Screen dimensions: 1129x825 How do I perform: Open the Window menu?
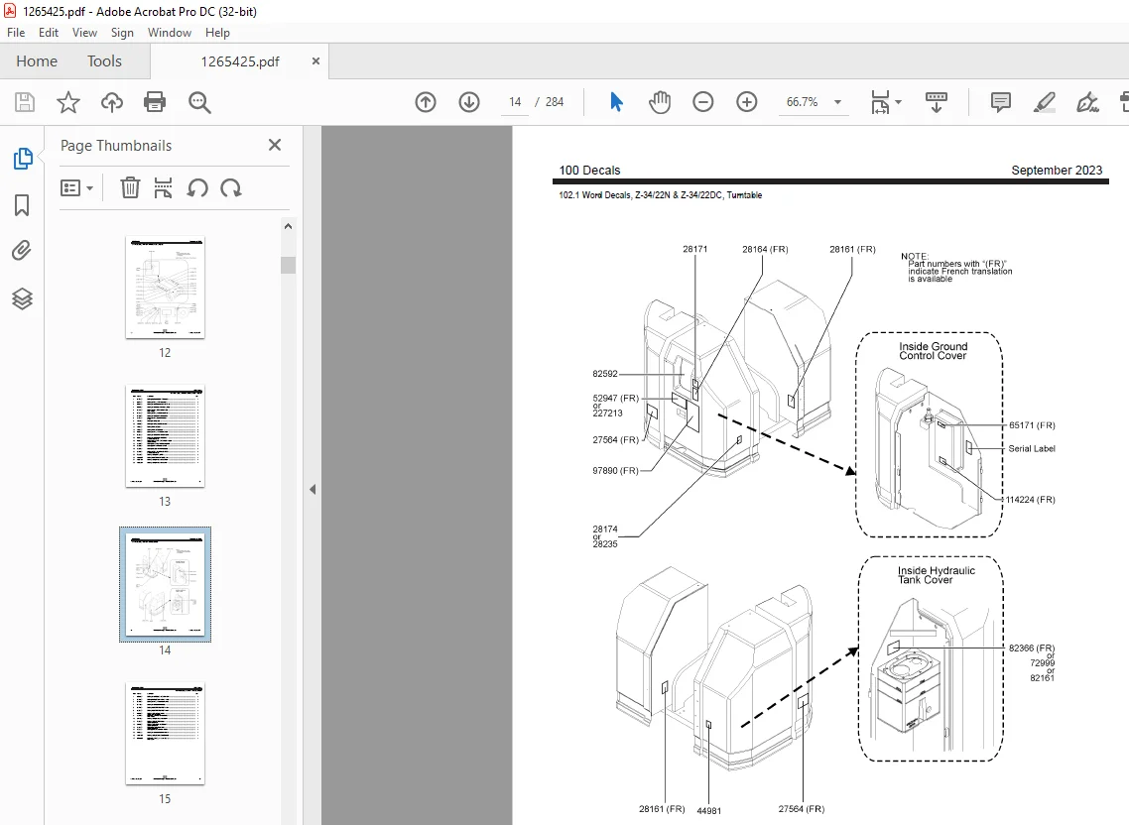pos(170,33)
